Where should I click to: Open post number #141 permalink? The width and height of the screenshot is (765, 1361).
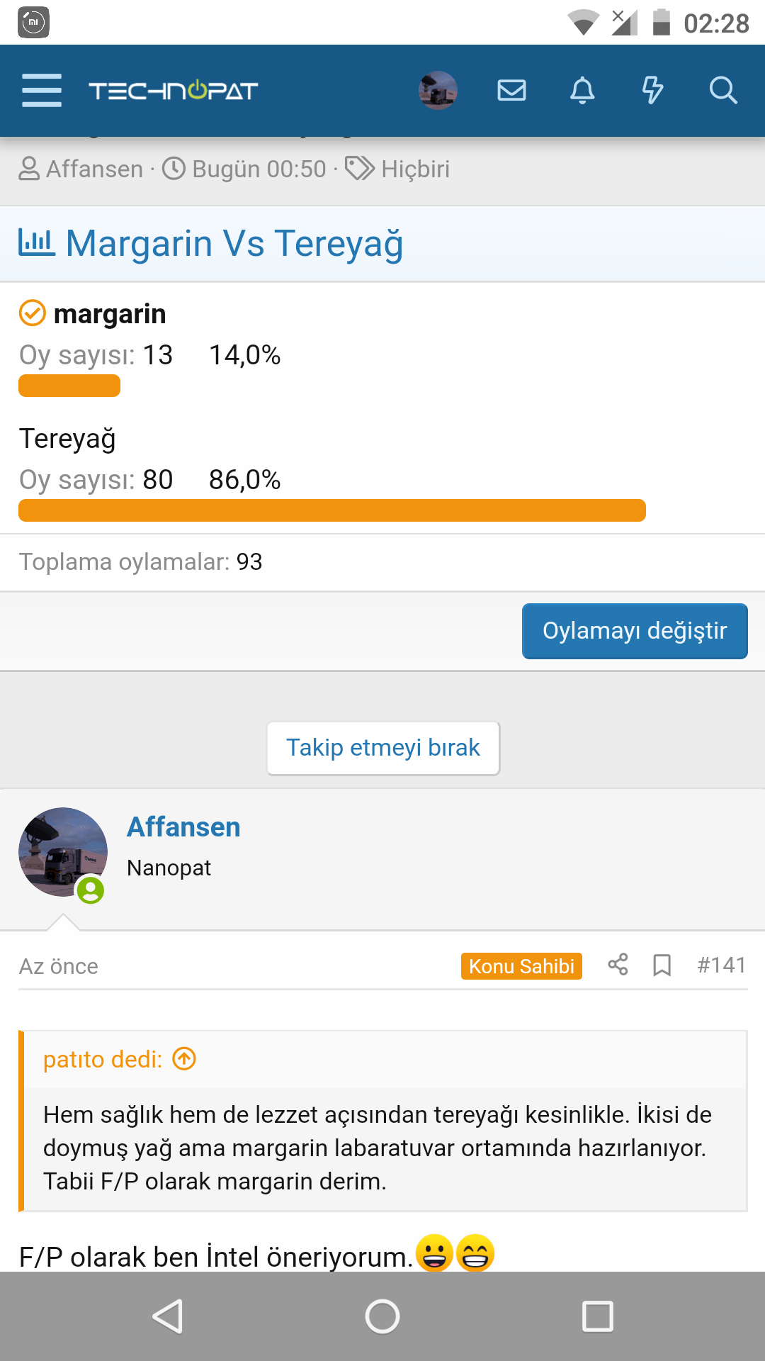click(721, 965)
